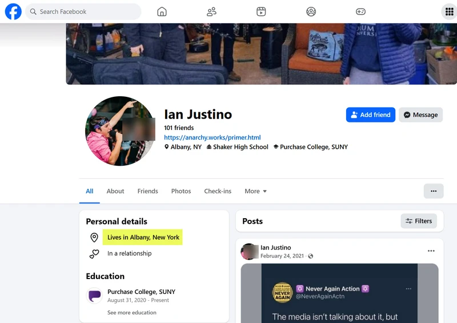This screenshot has width=457, height=323.
Task: Click the Purchase College logo icon
Action: (x=94, y=296)
